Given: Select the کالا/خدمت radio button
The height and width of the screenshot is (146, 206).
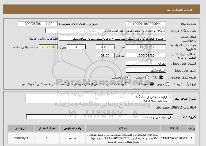Looking at the screenshot, I should click(129, 77).
